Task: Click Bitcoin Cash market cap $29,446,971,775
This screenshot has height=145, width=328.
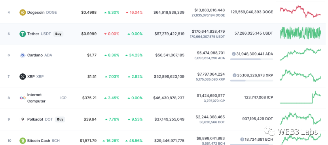Action: click(169, 141)
